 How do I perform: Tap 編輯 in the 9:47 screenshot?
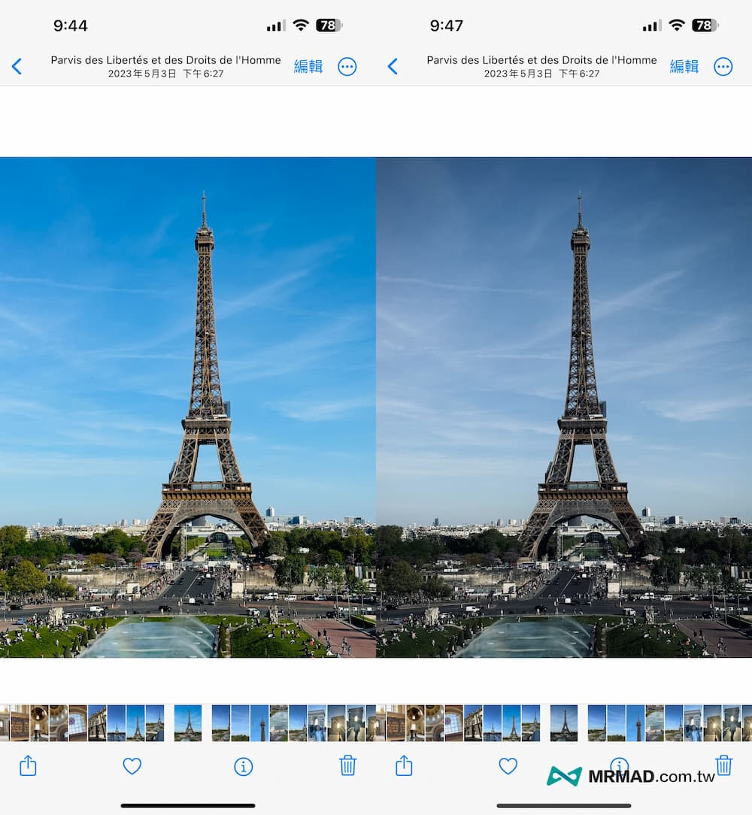684,66
